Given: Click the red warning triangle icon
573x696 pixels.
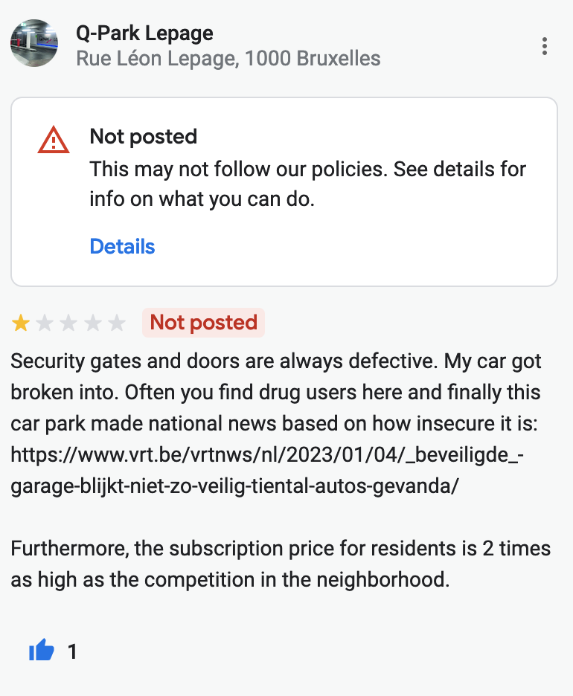Looking at the screenshot, I should [x=54, y=140].
